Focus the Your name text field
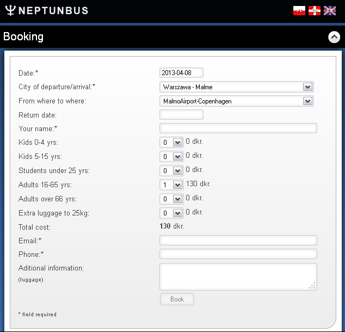The image size is (345, 332). pos(238,128)
